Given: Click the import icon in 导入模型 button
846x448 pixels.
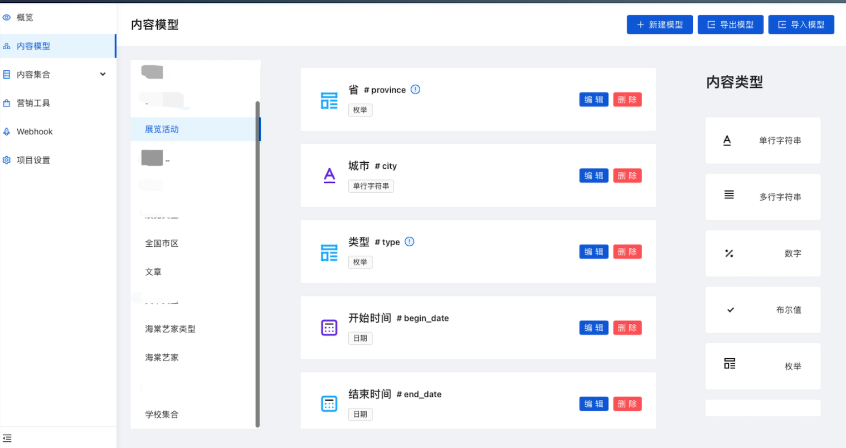Looking at the screenshot, I should point(782,25).
